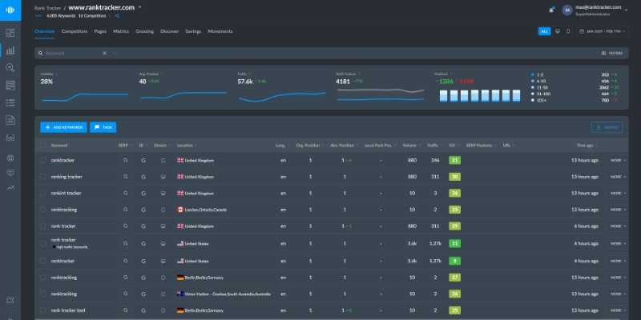Open the Filters button
Screen dimensions: 641x320
[x=612, y=53]
